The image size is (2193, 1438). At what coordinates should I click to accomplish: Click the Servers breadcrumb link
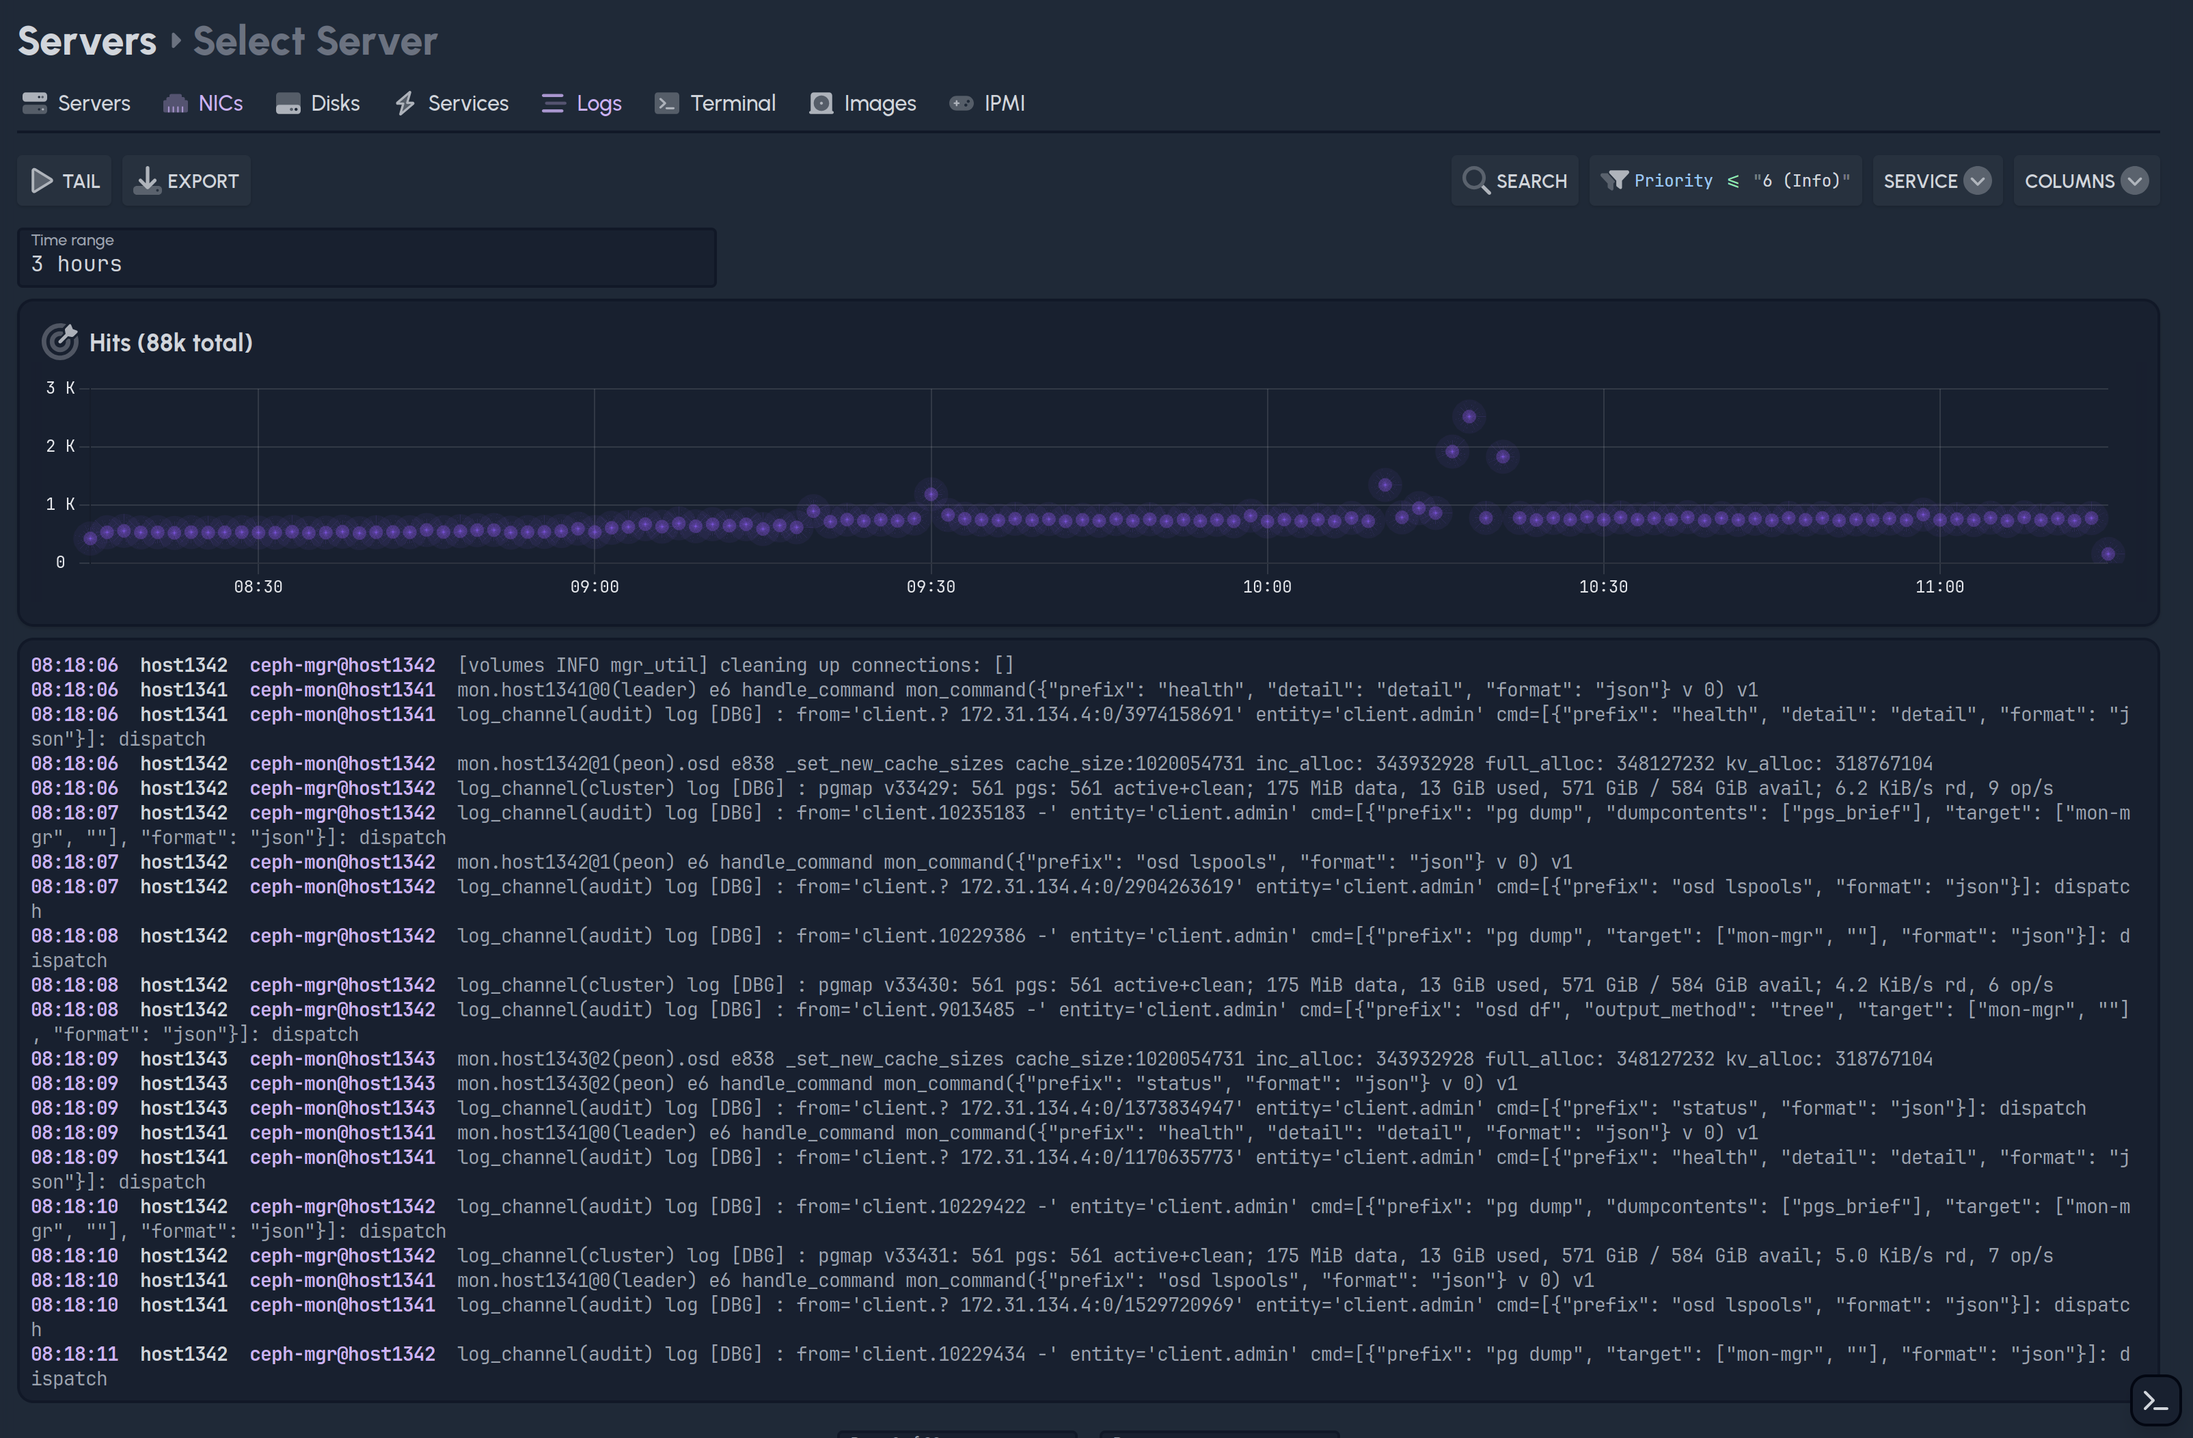tap(87, 40)
